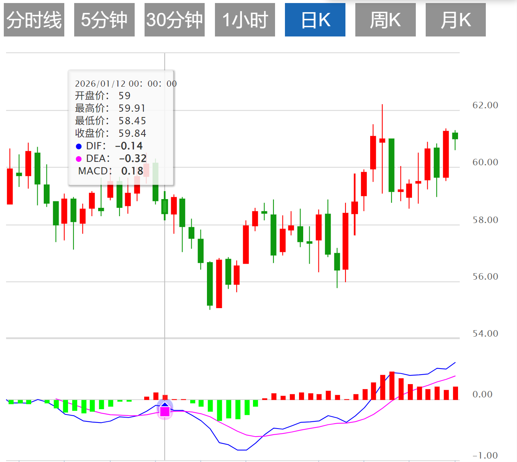Click the tallest red MACD histogram bar
This screenshot has width=517, height=462.
[x=392, y=386]
